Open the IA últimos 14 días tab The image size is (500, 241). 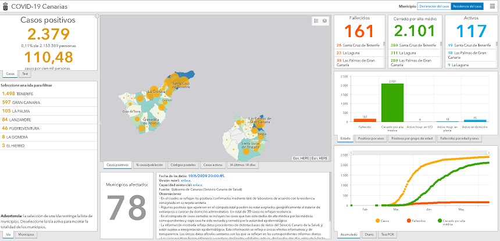pyautogui.click(x=242, y=166)
